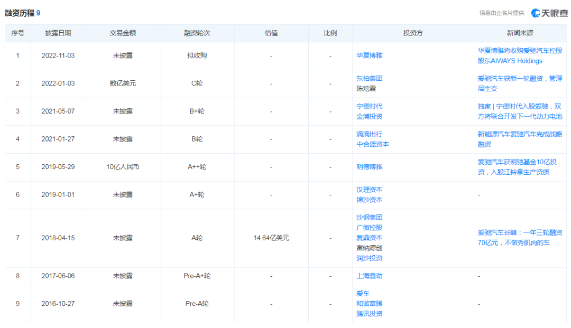
Task: Select the date cell 2021-01-27
Action: [x=58, y=139]
